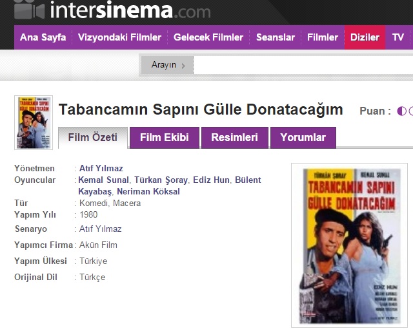Open the Yorumlar tab
This screenshot has width=413, height=329.
point(303,137)
